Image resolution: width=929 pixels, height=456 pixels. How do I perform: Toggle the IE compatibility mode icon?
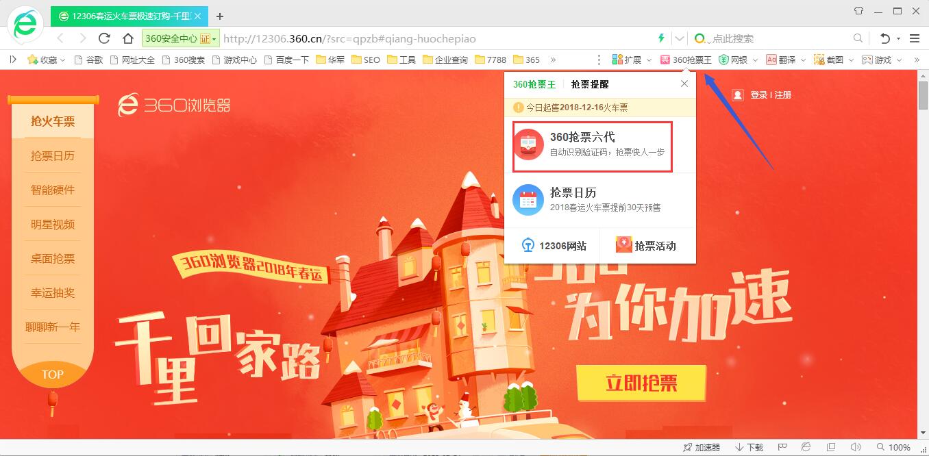click(806, 446)
